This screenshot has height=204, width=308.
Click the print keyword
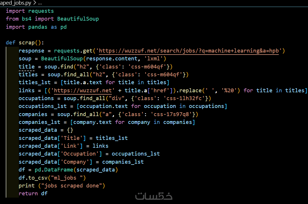pyautogui.click(x=27, y=185)
